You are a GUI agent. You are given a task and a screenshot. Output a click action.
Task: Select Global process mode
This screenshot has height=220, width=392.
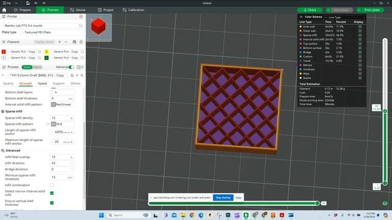[x=27, y=67]
